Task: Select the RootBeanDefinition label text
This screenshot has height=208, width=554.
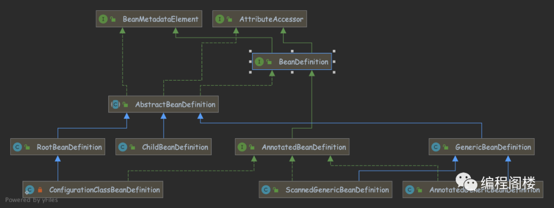Action: 69,147
